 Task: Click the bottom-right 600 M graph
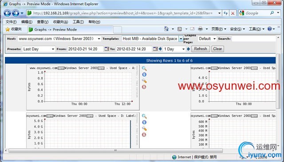[233, 130]
